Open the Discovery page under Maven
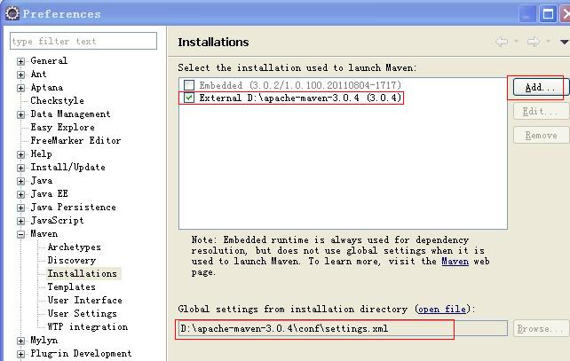 [x=72, y=261]
